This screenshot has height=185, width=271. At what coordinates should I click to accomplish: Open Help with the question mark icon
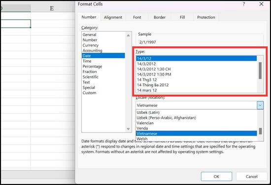243,4
